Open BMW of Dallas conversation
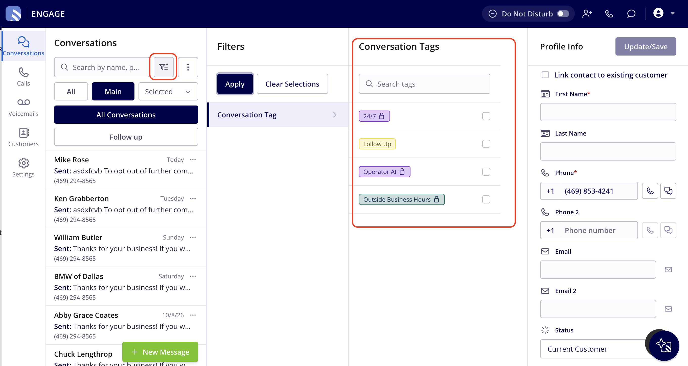The image size is (688, 366). coord(126,286)
